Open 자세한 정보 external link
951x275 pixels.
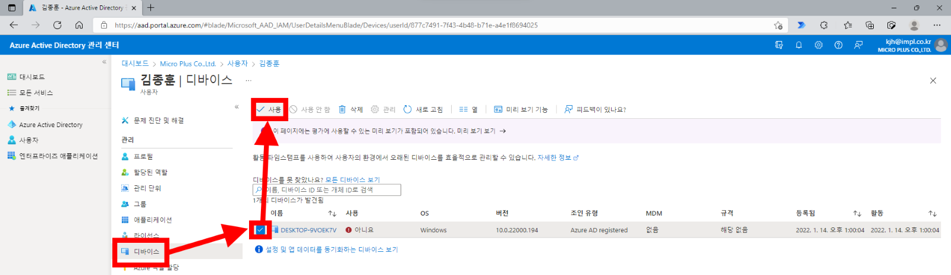pos(558,157)
